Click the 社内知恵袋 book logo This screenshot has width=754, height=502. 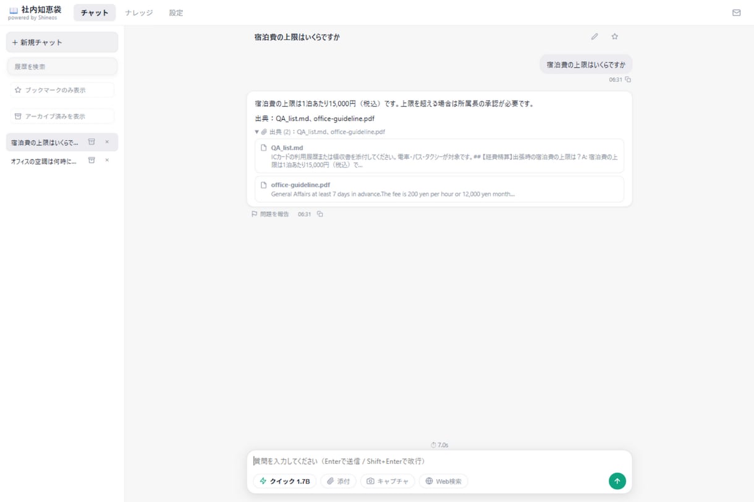(13, 10)
